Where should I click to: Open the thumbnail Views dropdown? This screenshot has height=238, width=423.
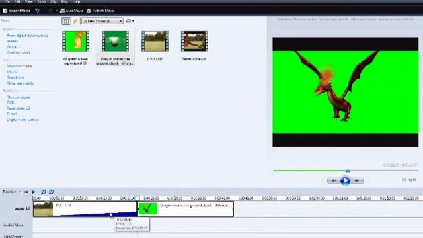130,21
